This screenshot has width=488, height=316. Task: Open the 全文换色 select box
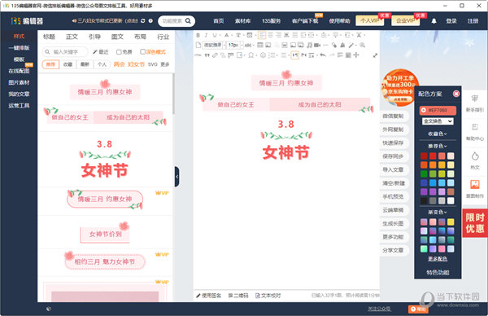(438, 121)
